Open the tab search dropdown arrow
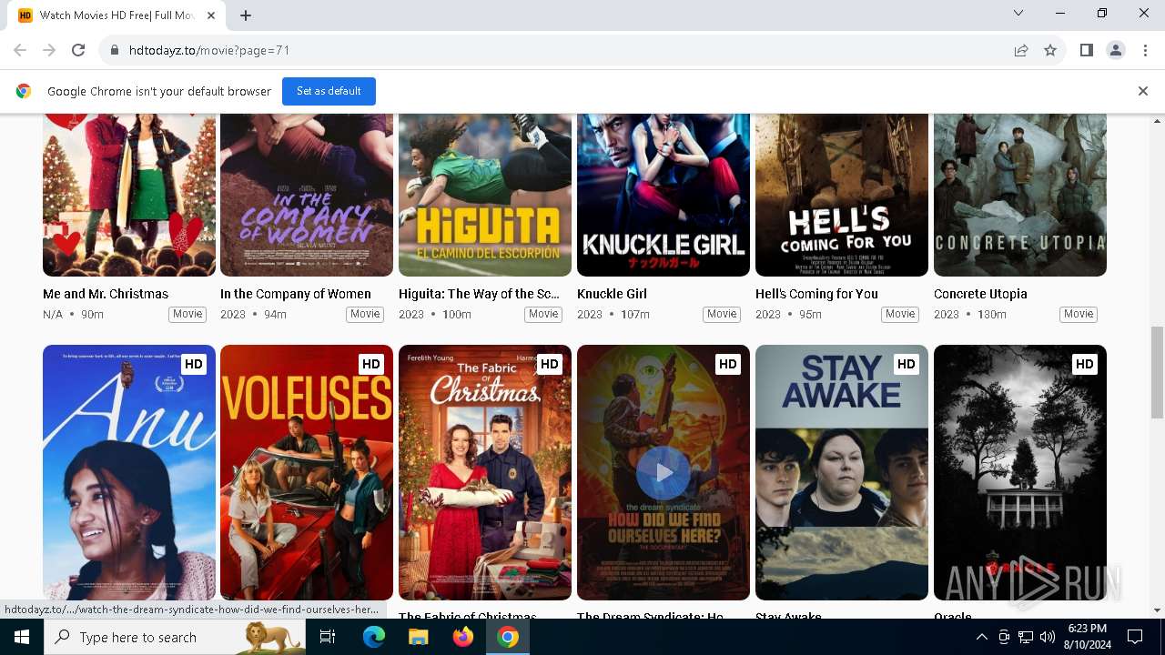This screenshot has height=655, width=1165. coord(1018,13)
